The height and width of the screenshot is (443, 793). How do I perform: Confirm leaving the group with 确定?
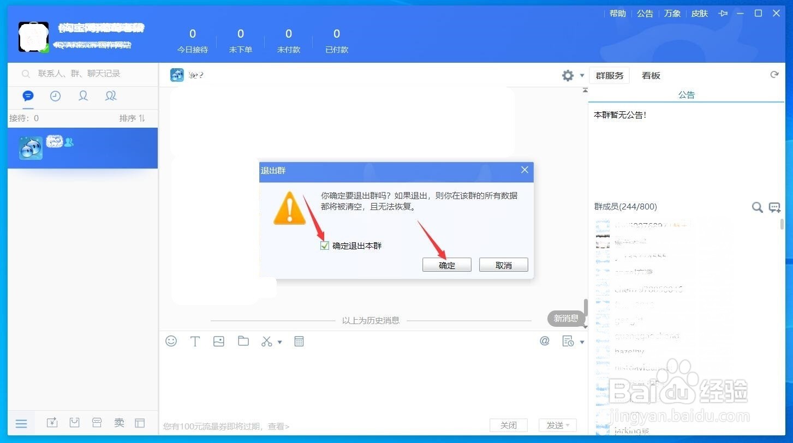(446, 265)
